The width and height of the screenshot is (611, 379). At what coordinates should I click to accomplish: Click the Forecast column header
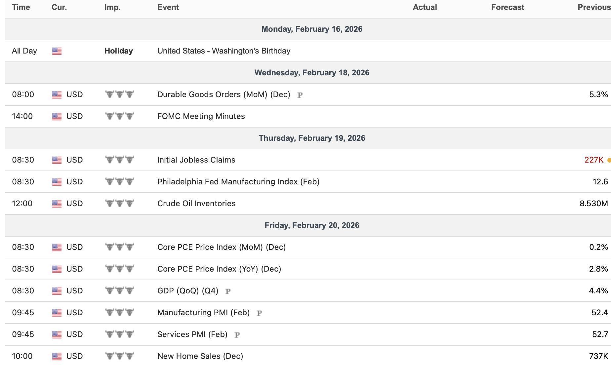(x=508, y=7)
